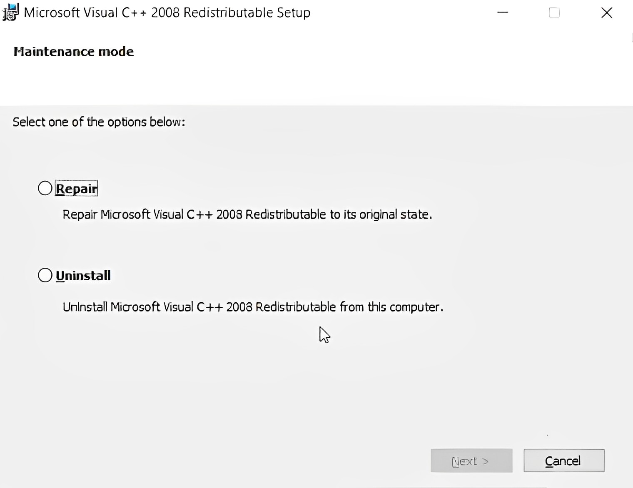Minimize the Redistributable Setup window

tap(503, 12)
